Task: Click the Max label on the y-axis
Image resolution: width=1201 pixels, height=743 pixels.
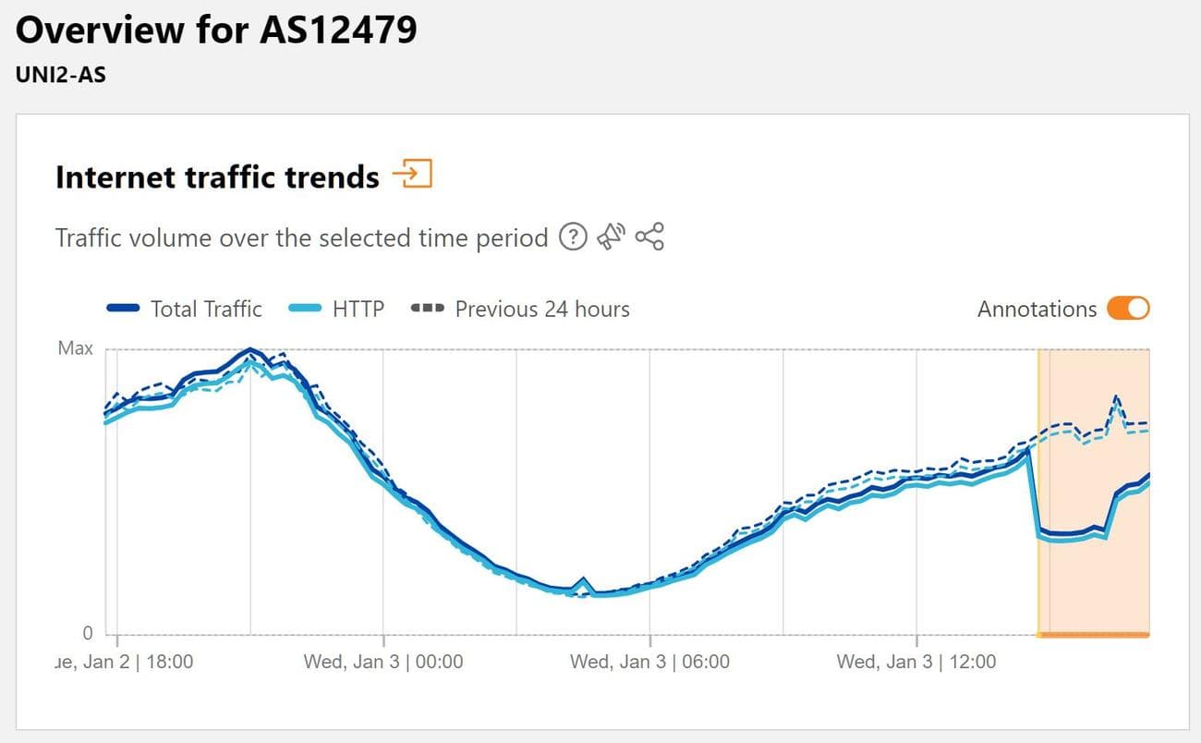Action: (75, 348)
